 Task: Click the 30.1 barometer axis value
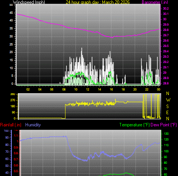coord(166,14)
